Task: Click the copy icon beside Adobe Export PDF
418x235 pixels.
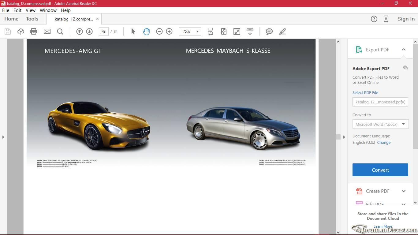Action: (x=406, y=68)
